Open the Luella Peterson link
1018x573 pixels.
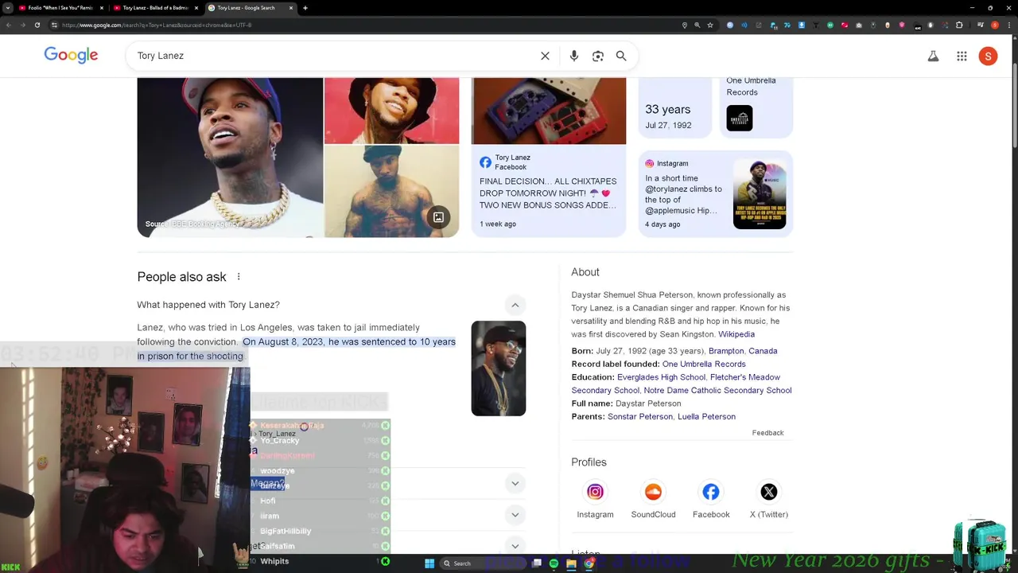tap(706, 416)
